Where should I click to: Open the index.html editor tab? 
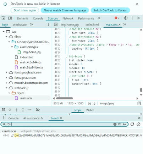pos(92,25)
